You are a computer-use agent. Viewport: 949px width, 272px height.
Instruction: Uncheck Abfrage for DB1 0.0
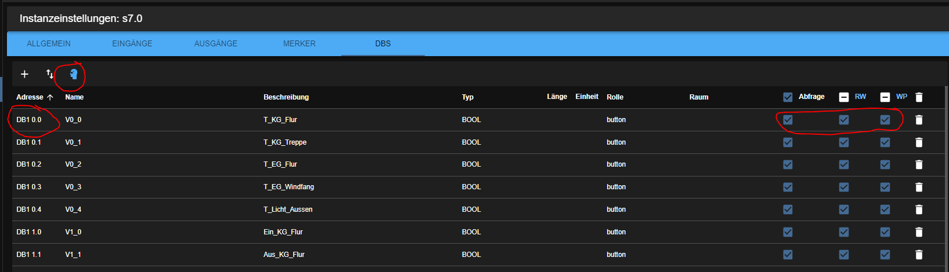788,120
